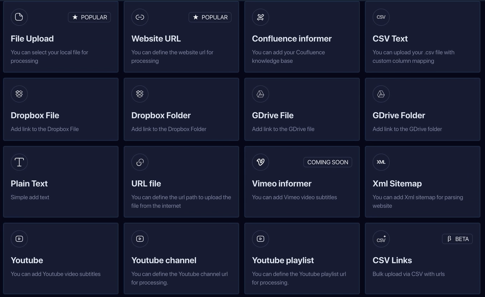Viewport: 485px width, 297px height.
Task: Click 'Youtube channel url for processing' text
Action: pos(179,278)
